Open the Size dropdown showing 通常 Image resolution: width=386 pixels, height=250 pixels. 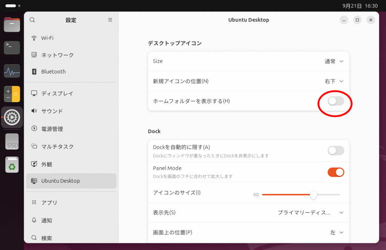334,61
